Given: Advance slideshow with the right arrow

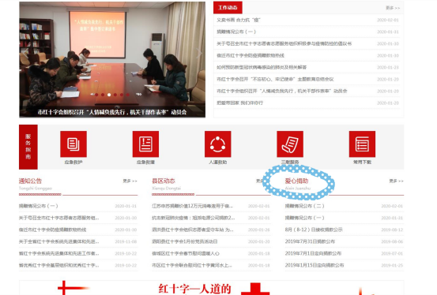Looking at the screenshot, I should click(x=199, y=54).
